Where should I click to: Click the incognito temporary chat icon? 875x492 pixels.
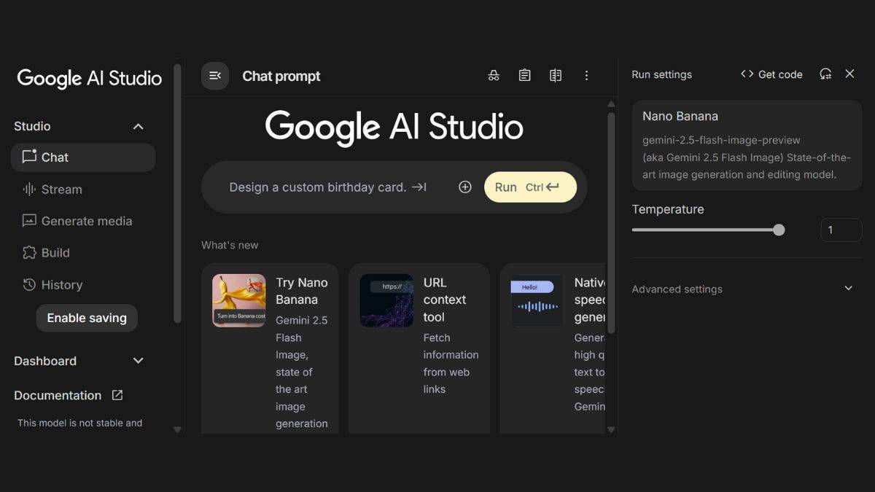coord(494,75)
